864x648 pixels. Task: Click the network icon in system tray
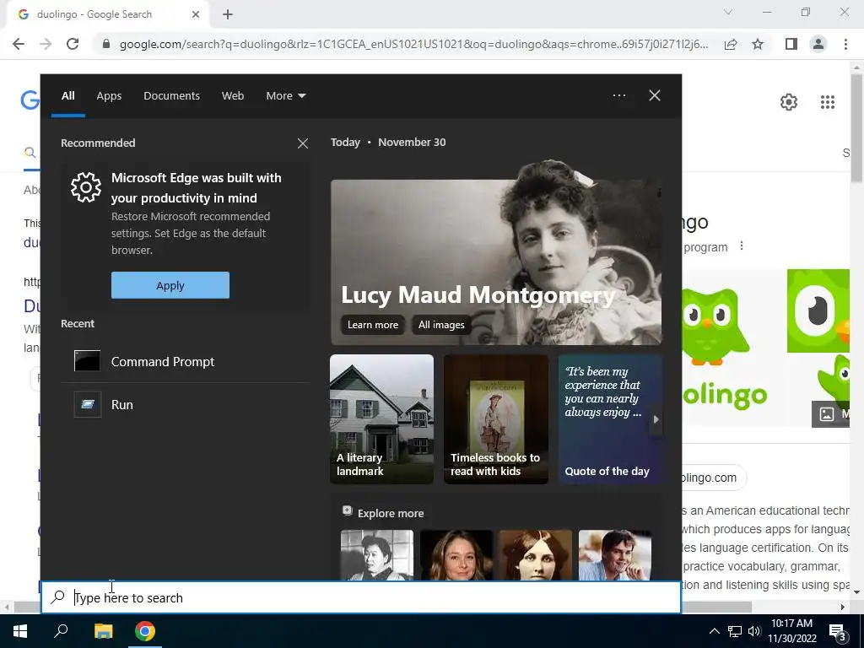click(x=735, y=631)
